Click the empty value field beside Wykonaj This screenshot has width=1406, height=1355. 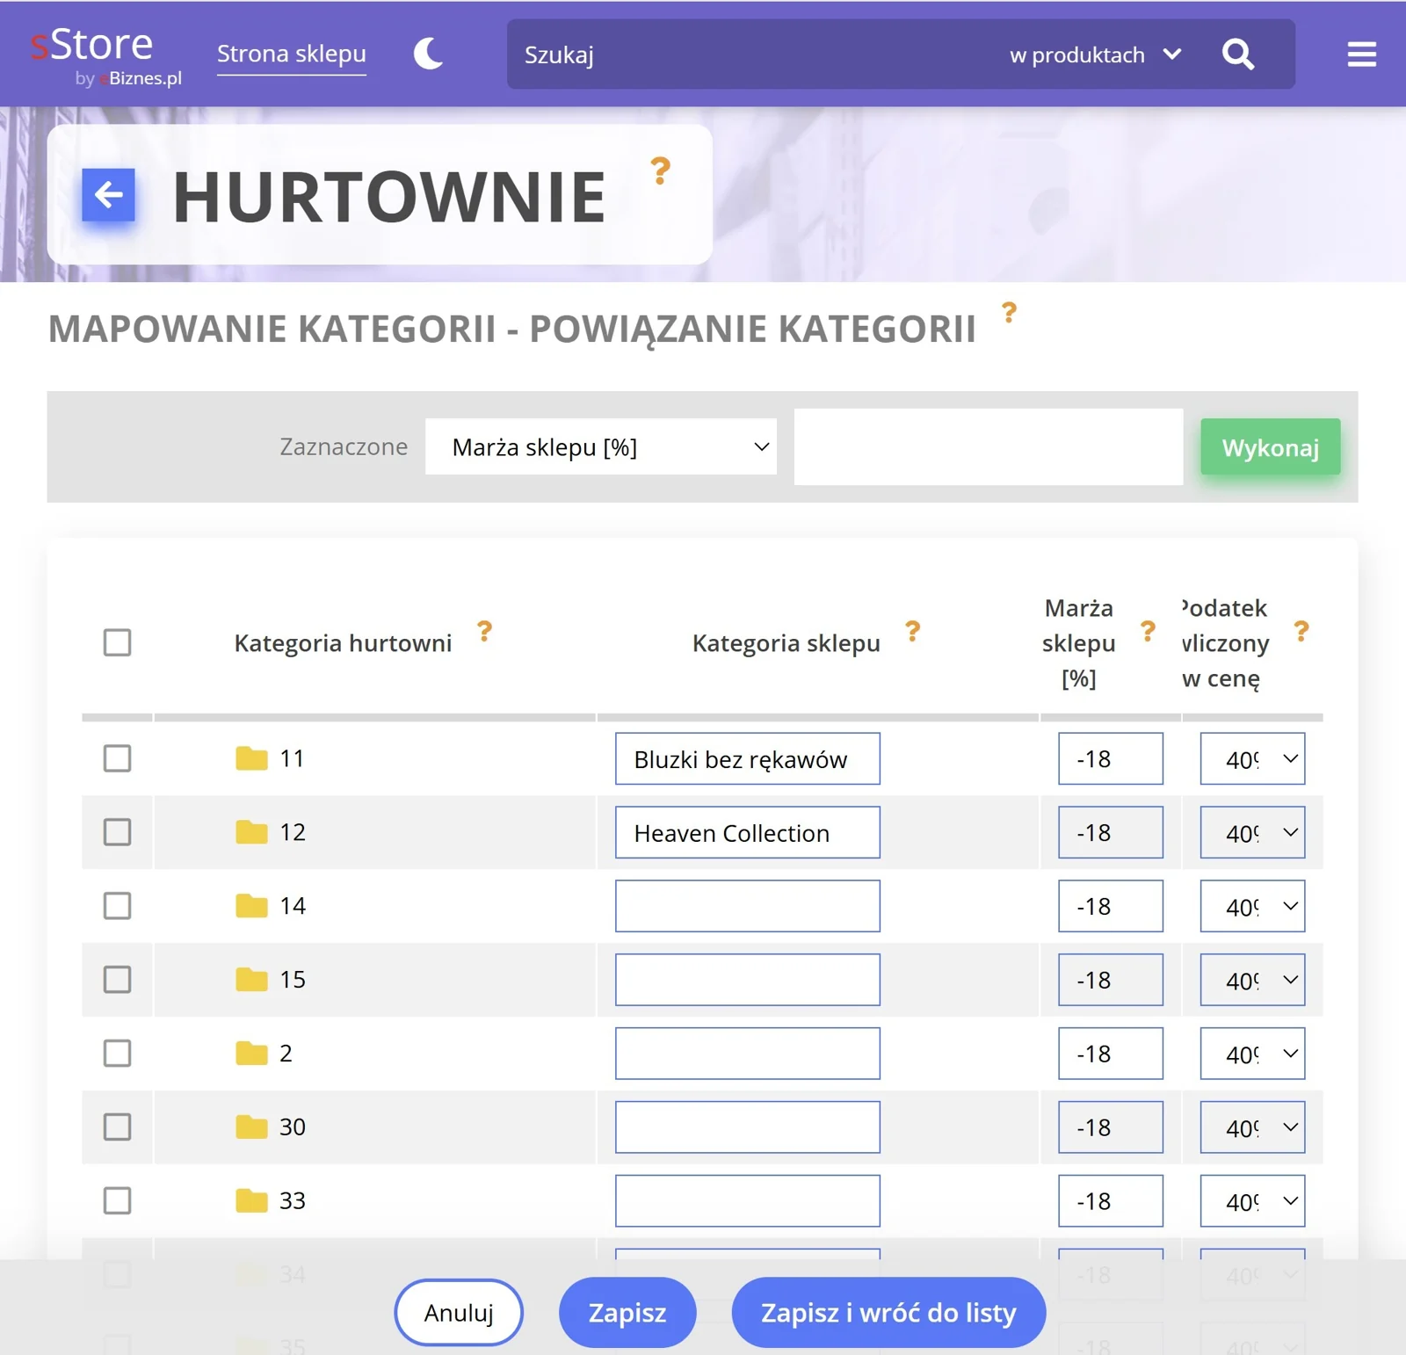[x=989, y=446]
